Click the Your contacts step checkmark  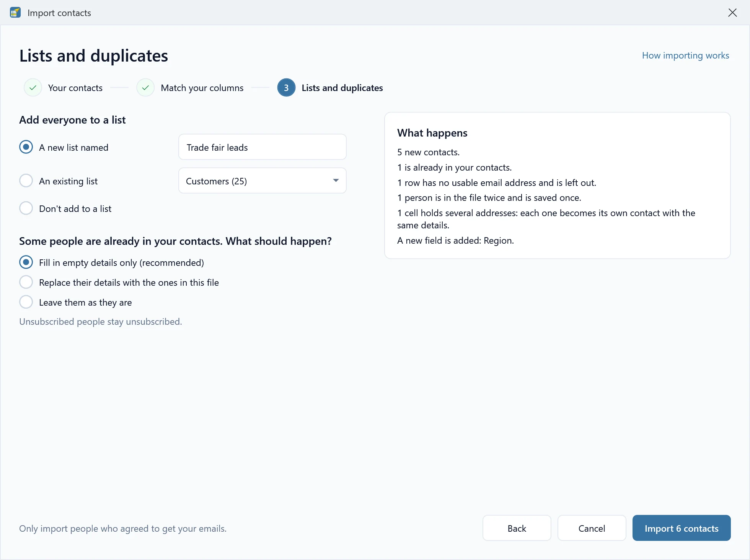coord(33,88)
